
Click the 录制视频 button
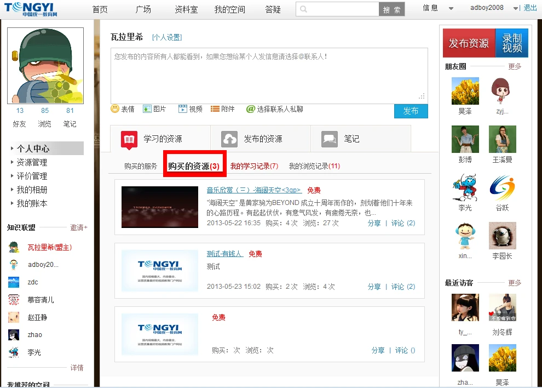512,43
